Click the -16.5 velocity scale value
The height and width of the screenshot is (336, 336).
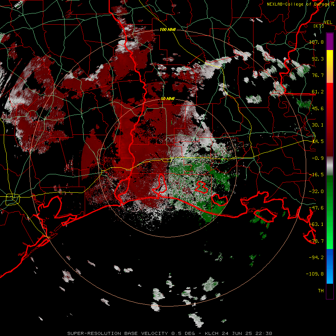pyautogui.click(x=316, y=175)
